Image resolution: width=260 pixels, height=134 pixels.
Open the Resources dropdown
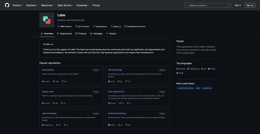click(x=48, y=5)
